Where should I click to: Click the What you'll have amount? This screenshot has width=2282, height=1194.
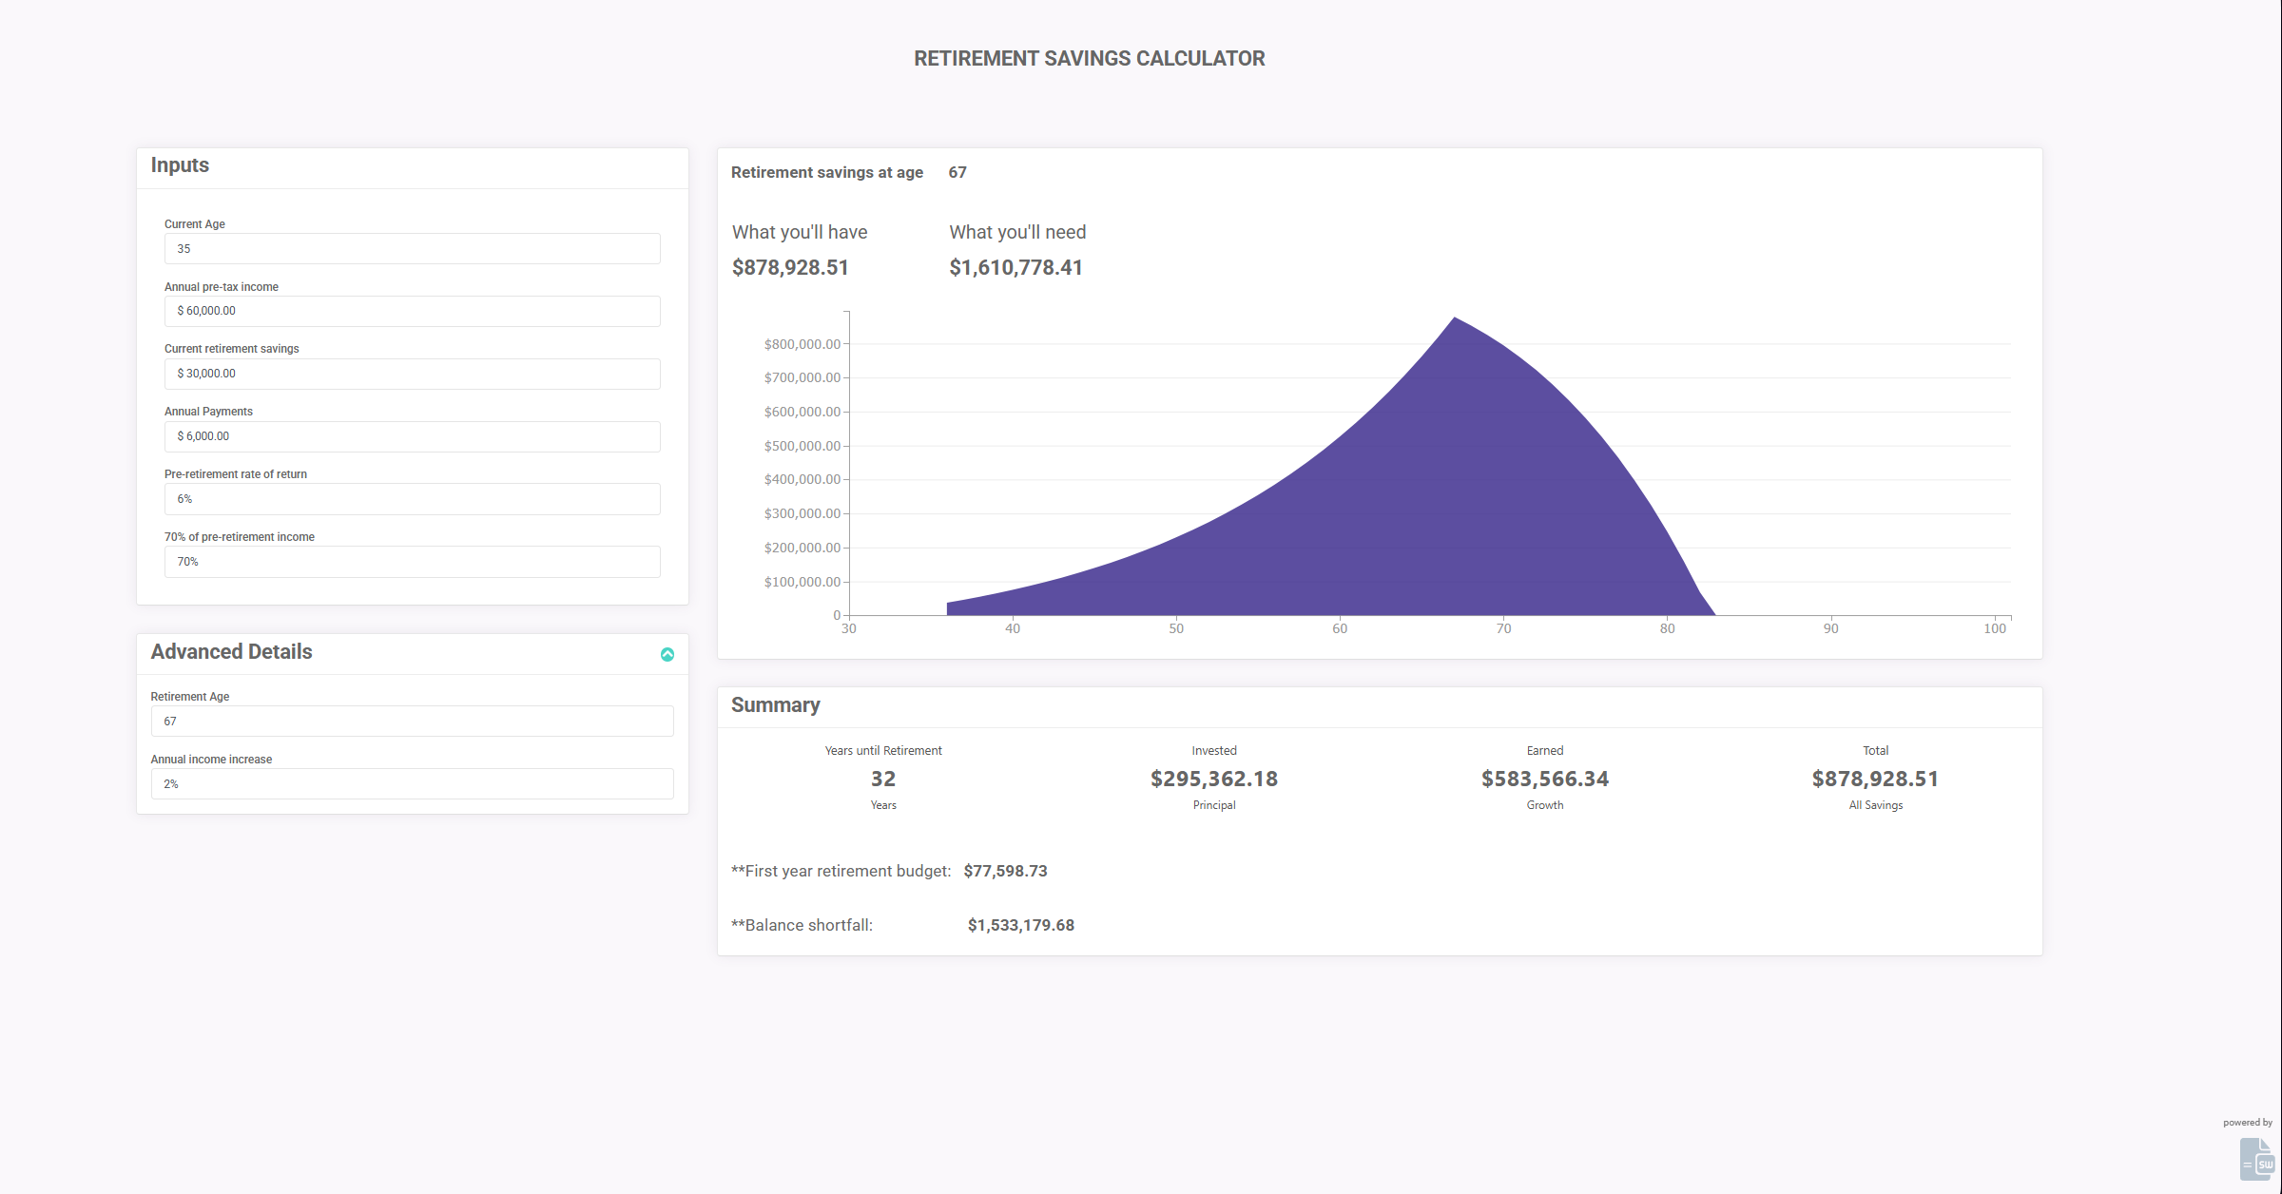point(789,268)
